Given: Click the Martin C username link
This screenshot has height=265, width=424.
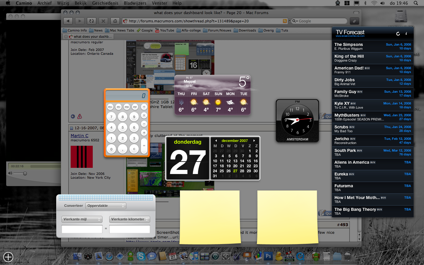Looking at the screenshot, I should [79, 136].
